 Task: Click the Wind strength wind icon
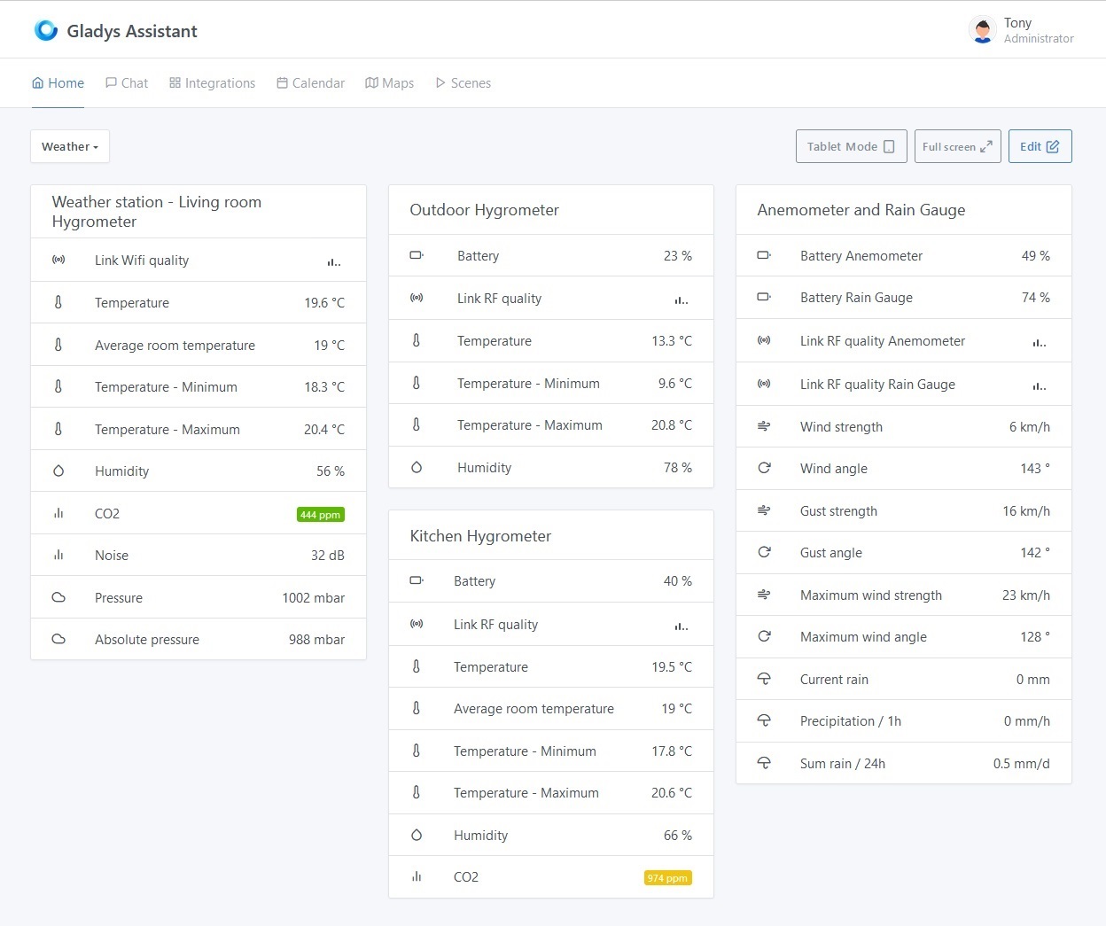coord(764,426)
